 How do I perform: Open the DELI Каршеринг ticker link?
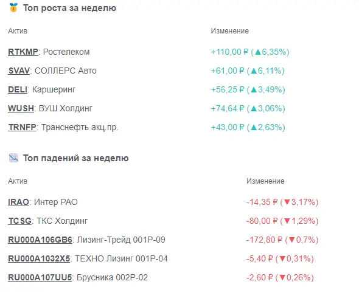pyautogui.click(x=18, y=89)
